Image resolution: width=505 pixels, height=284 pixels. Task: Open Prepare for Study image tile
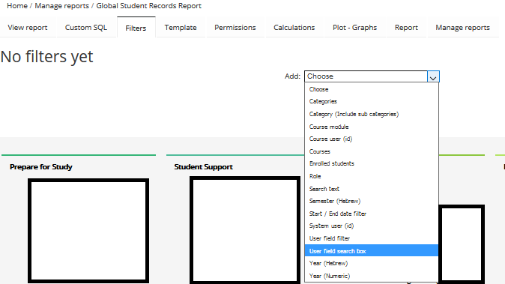[88, 231]
